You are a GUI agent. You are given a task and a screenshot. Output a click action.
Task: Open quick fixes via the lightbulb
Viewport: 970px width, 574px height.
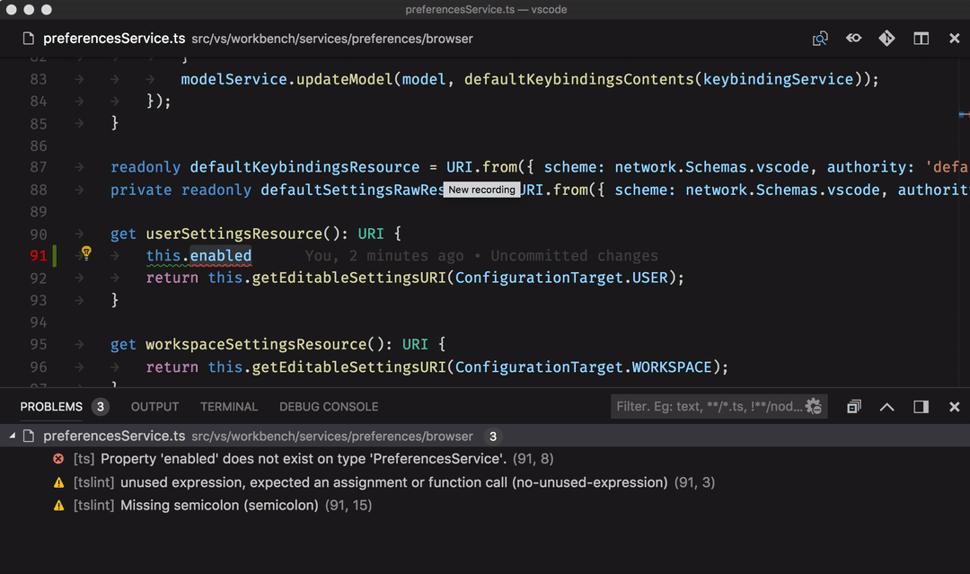coord(85,255)
